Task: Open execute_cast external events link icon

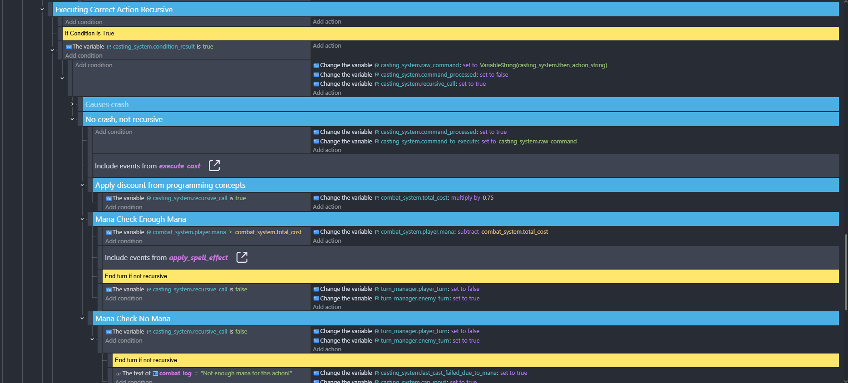Action: pyautogui.click(x=214, y=166)
